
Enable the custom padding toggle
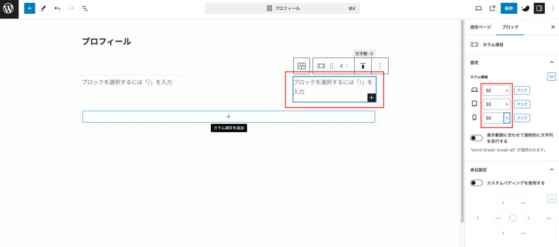click(x=477, y=183)
